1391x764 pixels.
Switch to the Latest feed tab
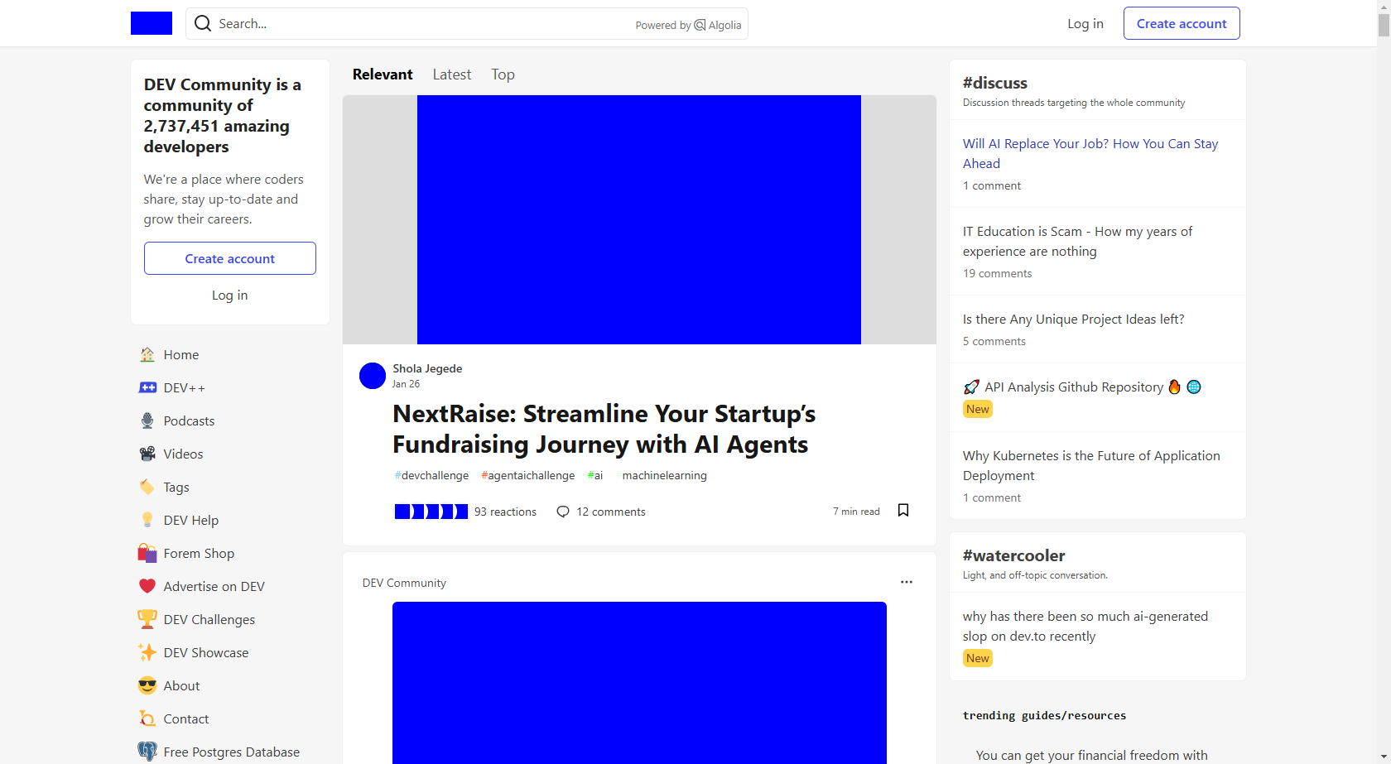pos(451,74)
